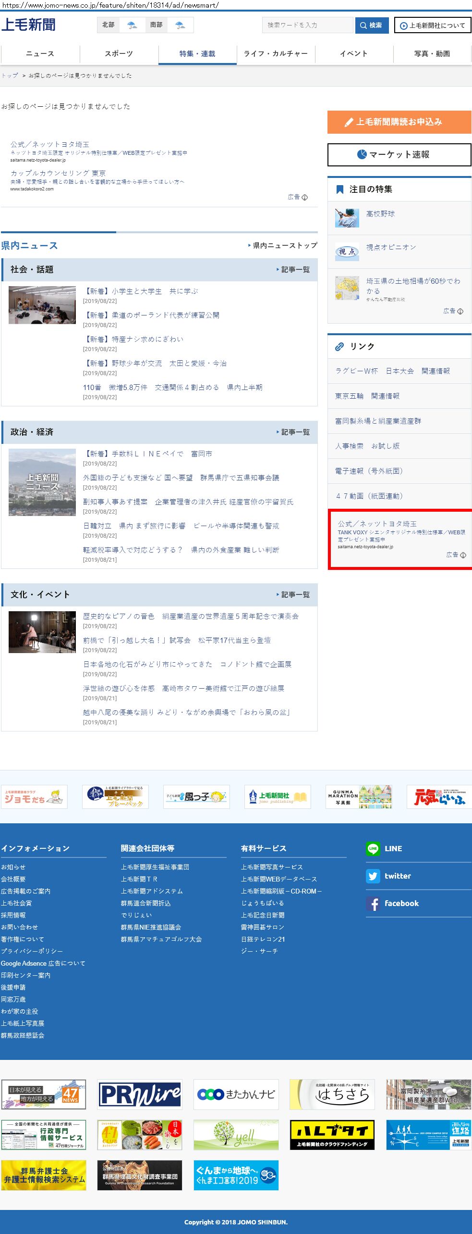Viewport: 472px width, 1234px height.
Task: Click the facebook icon in footer
Action: (373, 903)
